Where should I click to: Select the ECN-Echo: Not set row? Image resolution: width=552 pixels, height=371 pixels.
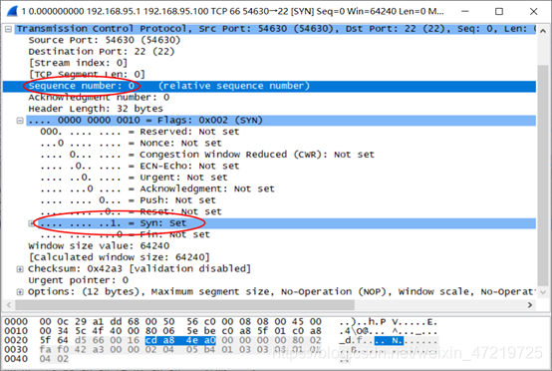[139, 166]
